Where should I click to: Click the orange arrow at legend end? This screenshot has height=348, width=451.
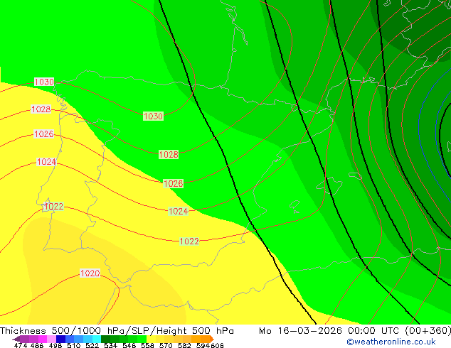(212, 339)
